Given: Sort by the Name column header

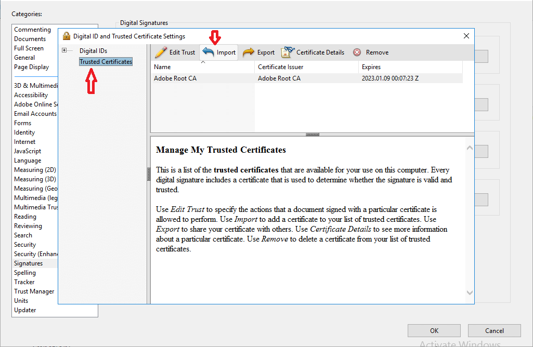Looking at the screenshot, I should pyautogui.click(x=162, y=67).
